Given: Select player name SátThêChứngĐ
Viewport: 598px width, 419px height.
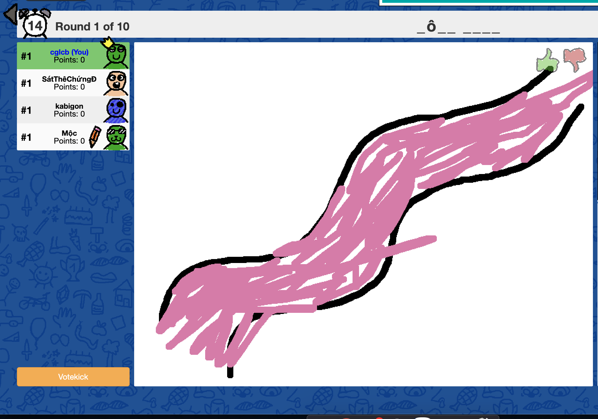Looking at the screenshot, I should click(69, 79).
